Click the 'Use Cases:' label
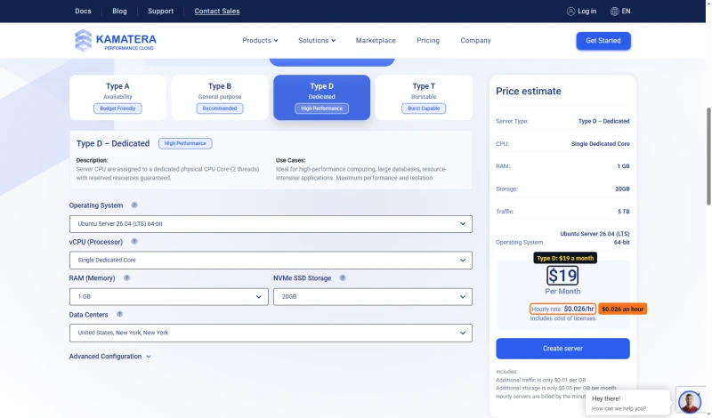The image size is (712, 418). (x=291, y=160)
